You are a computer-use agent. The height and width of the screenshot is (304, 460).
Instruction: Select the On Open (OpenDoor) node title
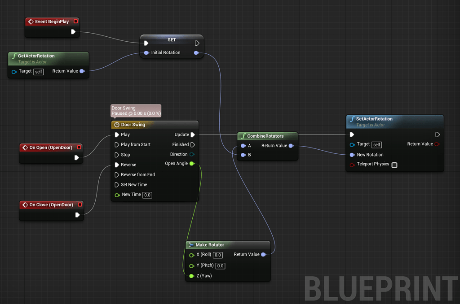click(x=51, y=148)
